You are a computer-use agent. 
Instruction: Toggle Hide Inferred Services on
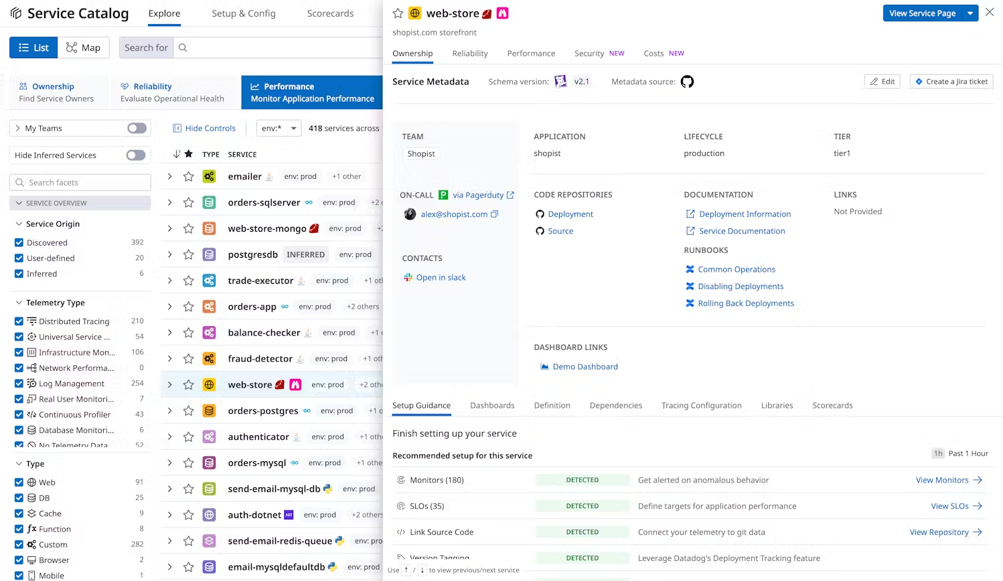(136, 155)
